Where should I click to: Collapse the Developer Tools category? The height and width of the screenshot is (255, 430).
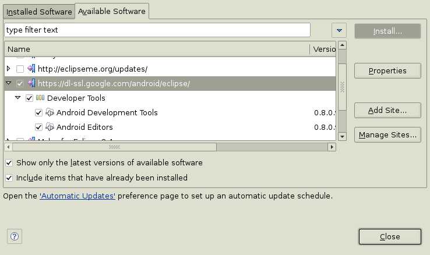click(x=18, y=97)
